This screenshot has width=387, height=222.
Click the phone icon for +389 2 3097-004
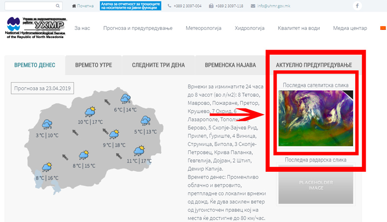point(169,6)
